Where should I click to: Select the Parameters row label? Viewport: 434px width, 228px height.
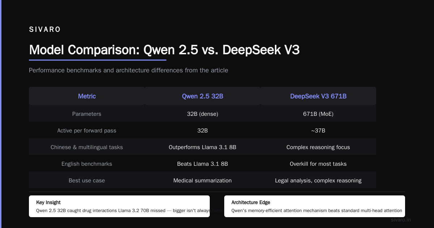pos(87,114)
